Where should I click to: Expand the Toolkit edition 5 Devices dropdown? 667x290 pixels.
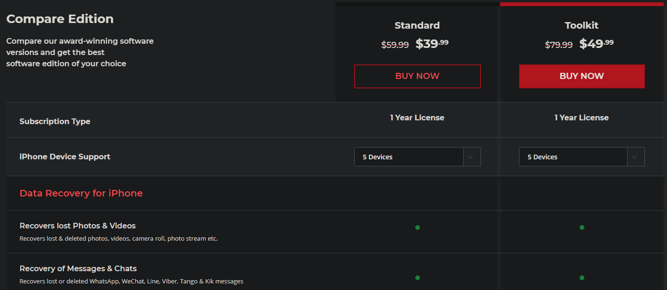click(582, 157)
